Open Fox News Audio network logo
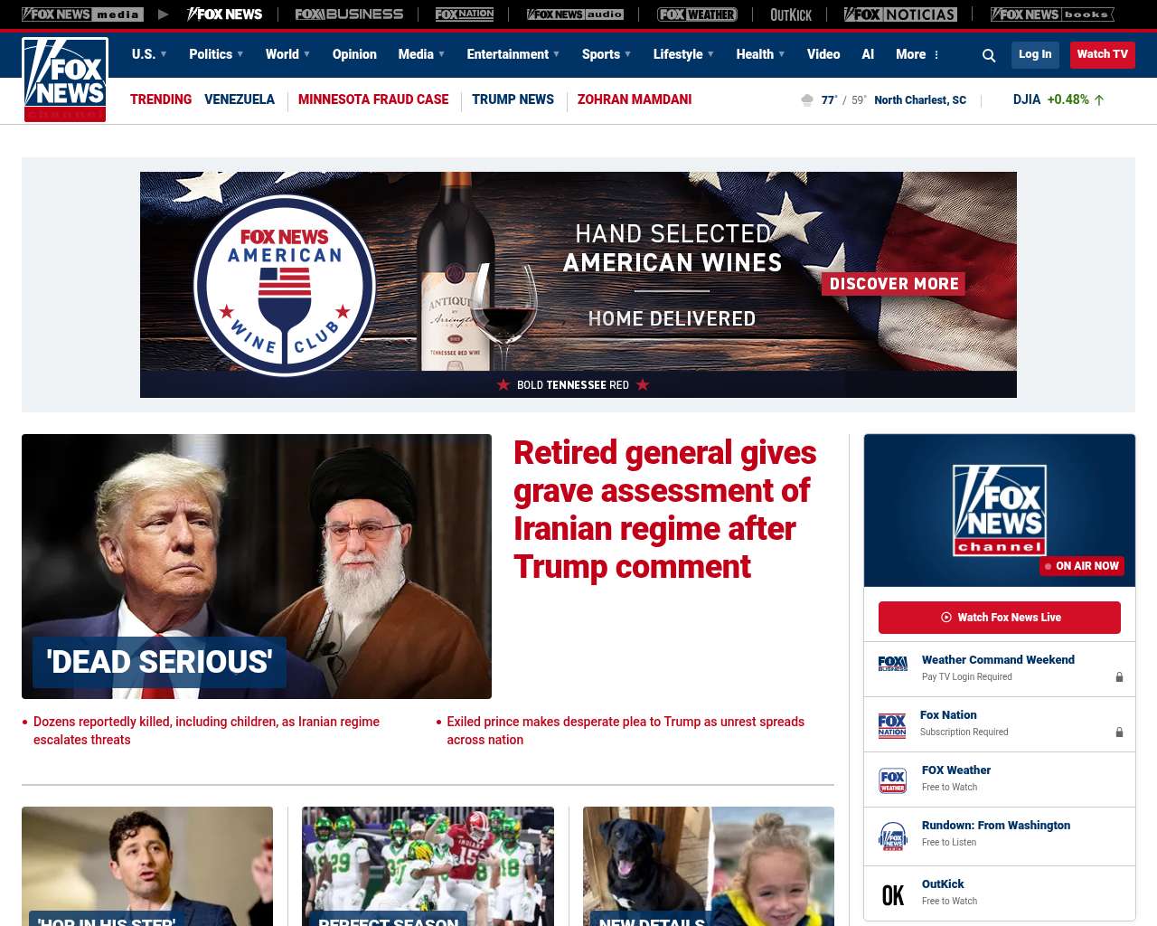 (575, 14)
